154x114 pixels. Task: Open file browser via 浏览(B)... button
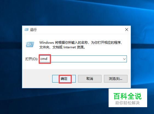click(x=116, y=79)
